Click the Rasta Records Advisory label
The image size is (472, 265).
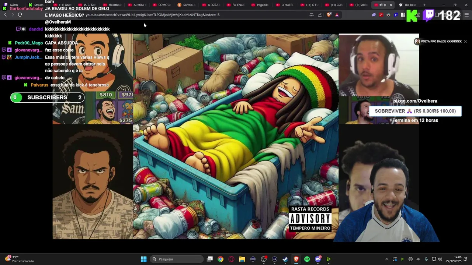pyautogui.click(x=310, y=219)
